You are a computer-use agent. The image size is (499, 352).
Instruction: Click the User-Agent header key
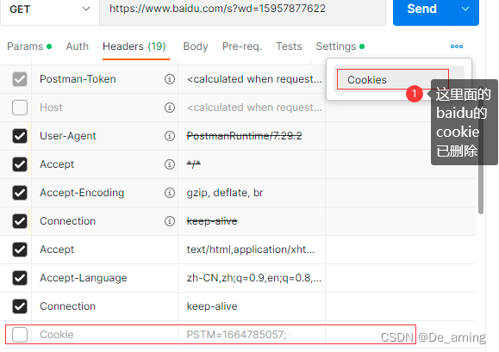click(68, 136)
